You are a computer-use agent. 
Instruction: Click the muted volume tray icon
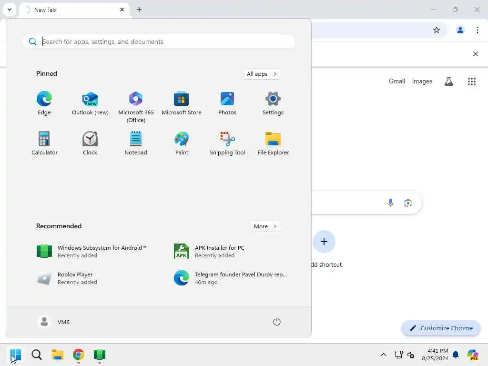(x=411, y=355)
